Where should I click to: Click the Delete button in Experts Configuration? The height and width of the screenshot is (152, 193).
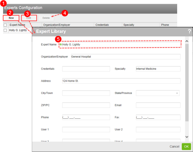click(x=46, y=18)
